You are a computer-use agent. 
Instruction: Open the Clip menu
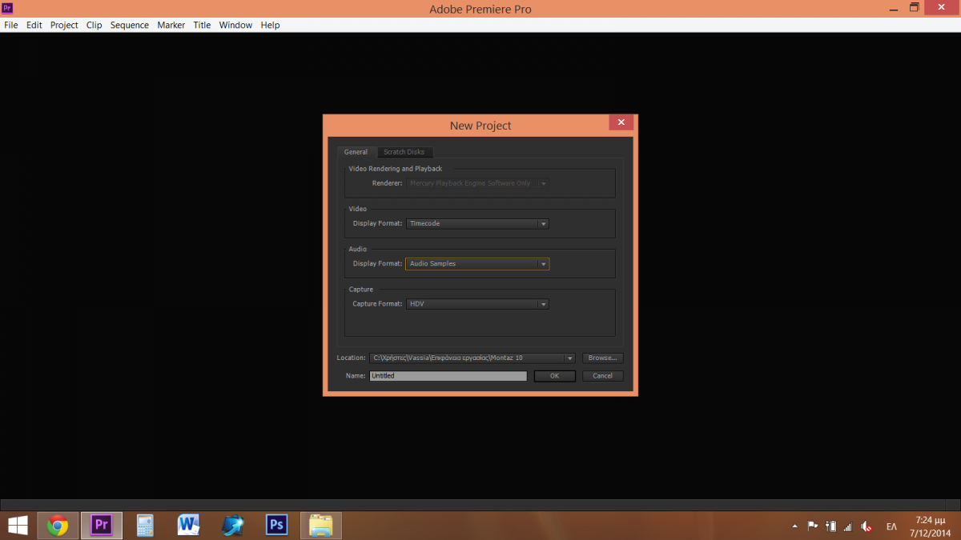tap(94, 25)
